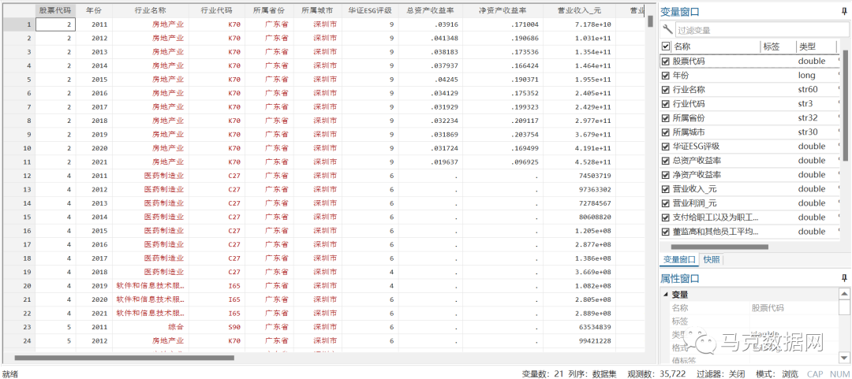Select row number 12 header
852x379 pixels.
[x=18, y=176]
